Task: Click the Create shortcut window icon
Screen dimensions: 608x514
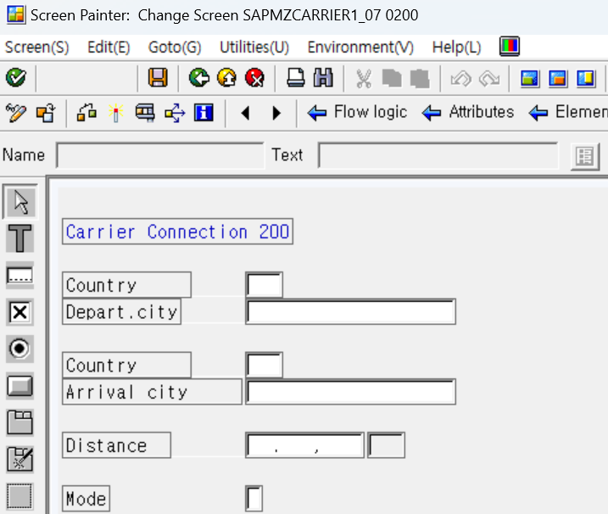Action: pos(558,79)
